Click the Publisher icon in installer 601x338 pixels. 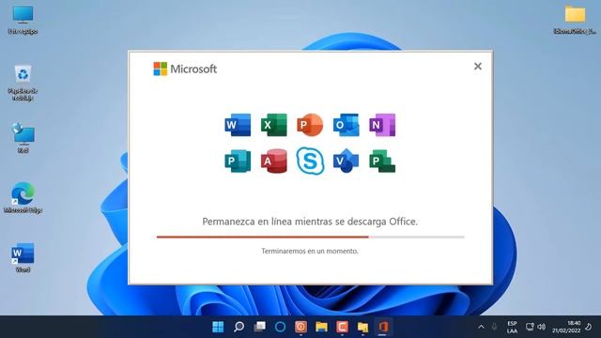tap(238, 161)
